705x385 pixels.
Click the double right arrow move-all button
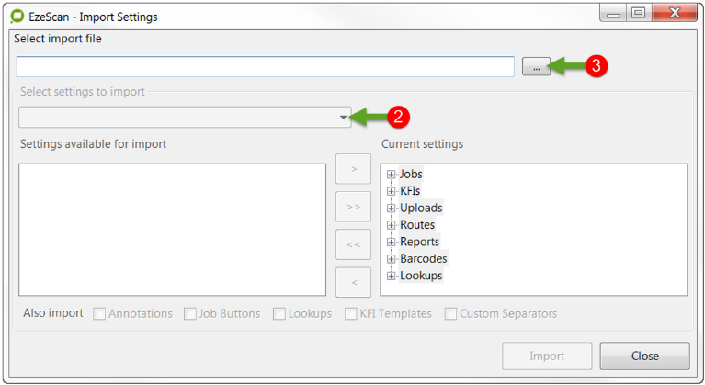[354, 207]
